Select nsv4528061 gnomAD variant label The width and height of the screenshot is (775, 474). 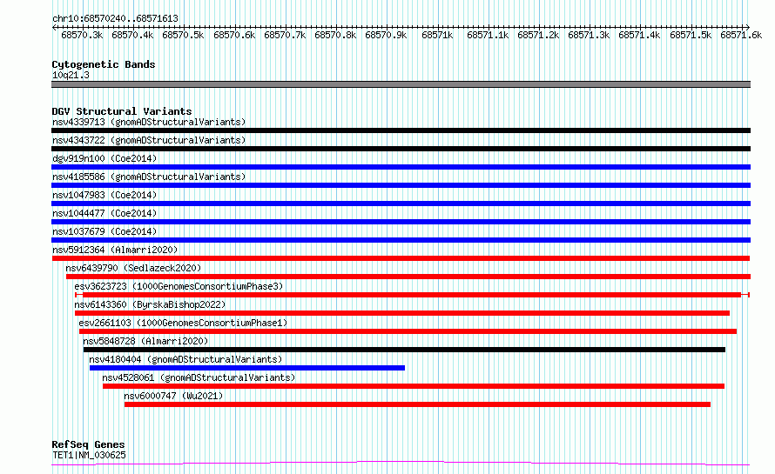(199, 377)
